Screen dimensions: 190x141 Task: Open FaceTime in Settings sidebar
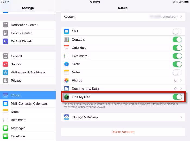tap(28, 136)
